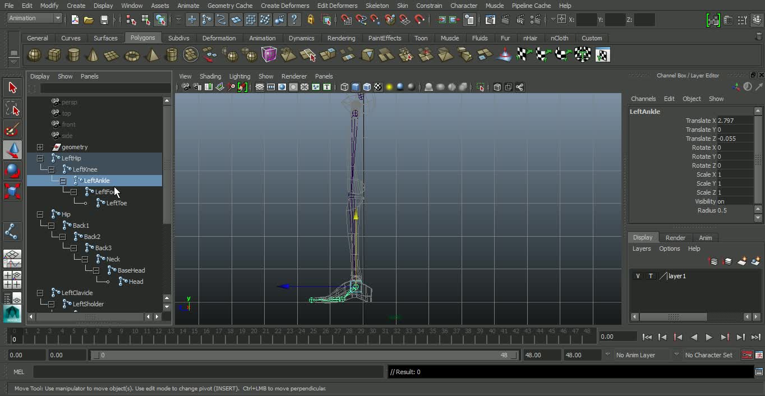Image resolution: width=765 pixels, height=396 pixels.
Task: Switch to Render tab in Layer Editor
Action: pos(675,238)
